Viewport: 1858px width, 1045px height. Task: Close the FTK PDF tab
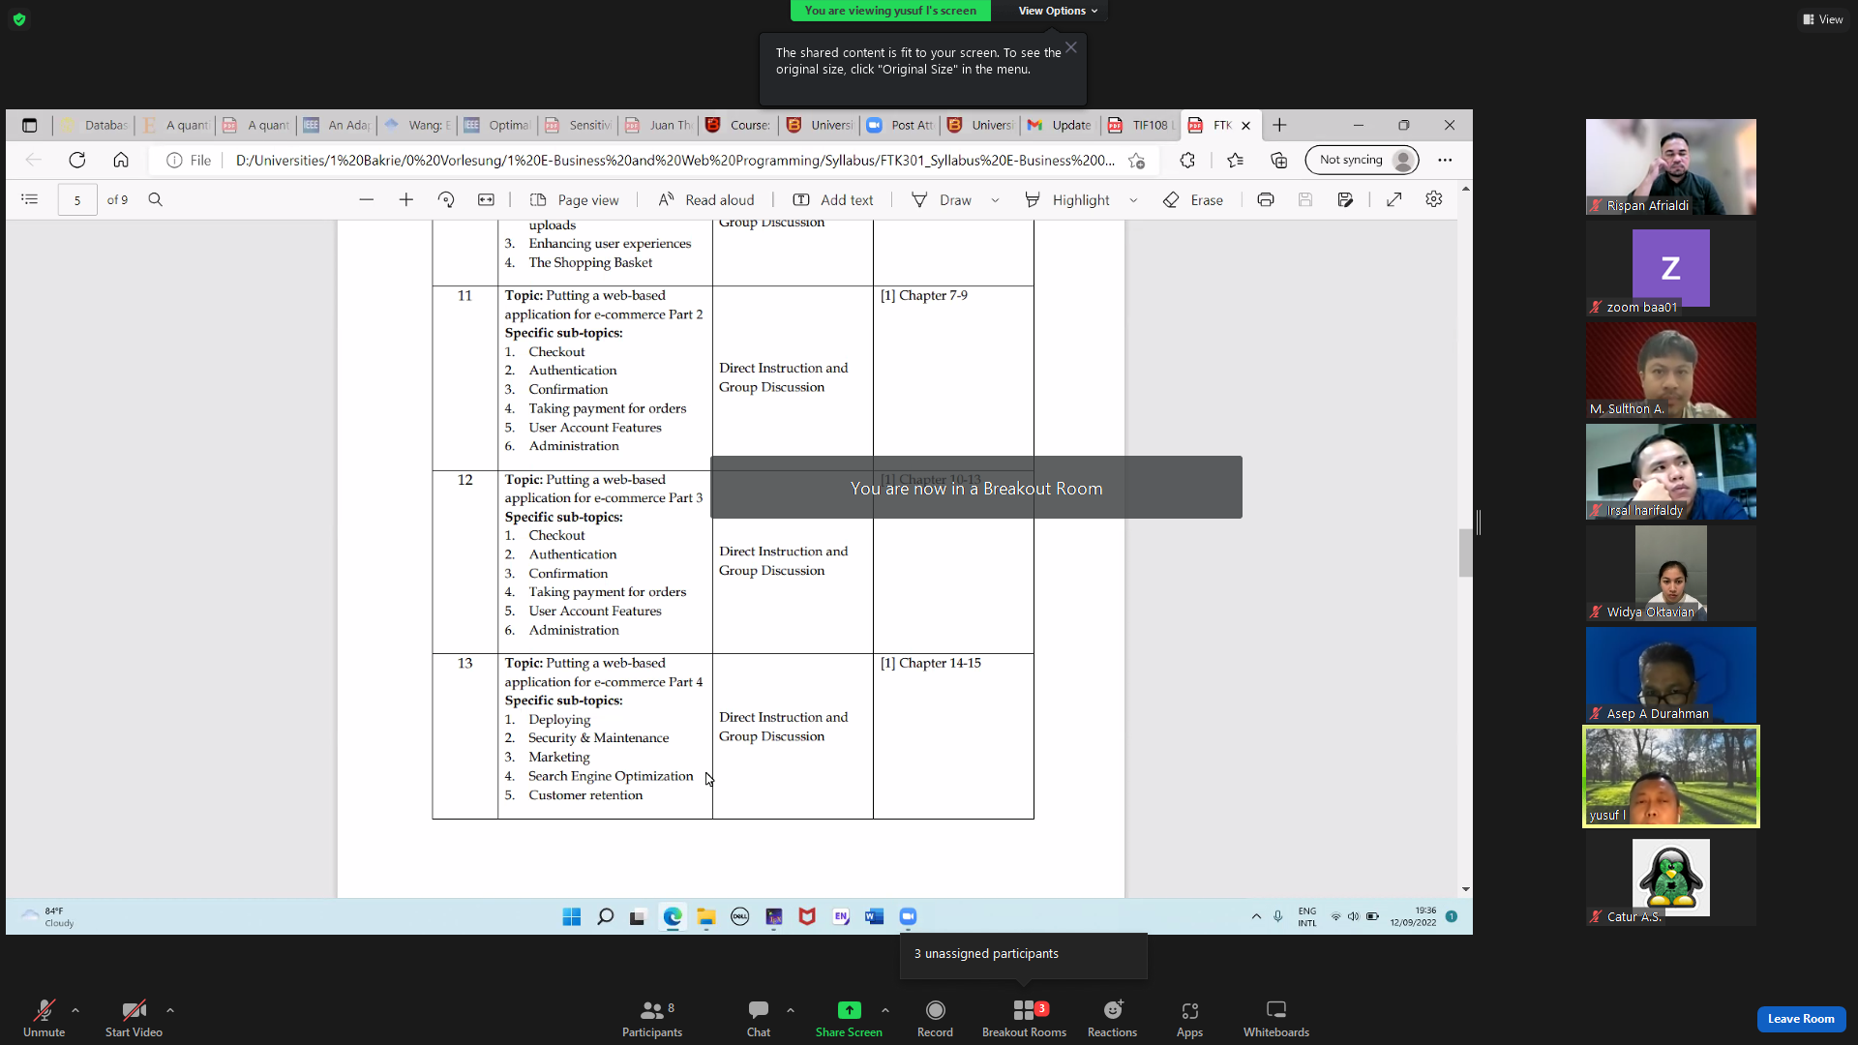1246,126
